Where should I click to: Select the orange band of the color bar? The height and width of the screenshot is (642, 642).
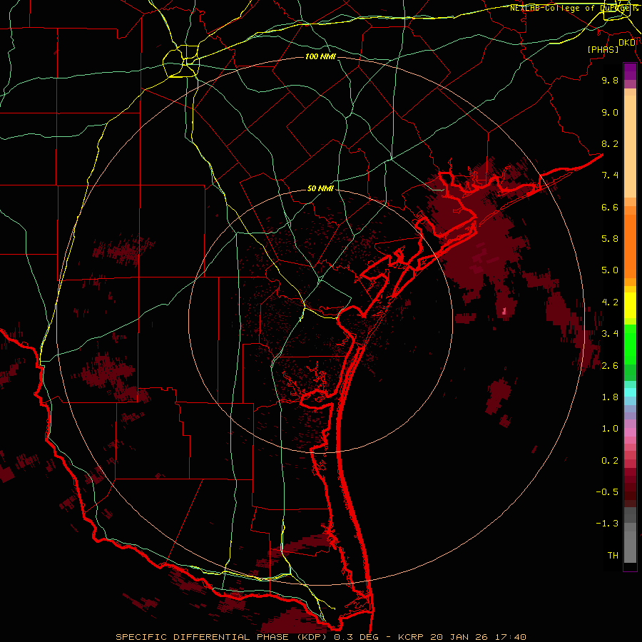coord(630,247)
